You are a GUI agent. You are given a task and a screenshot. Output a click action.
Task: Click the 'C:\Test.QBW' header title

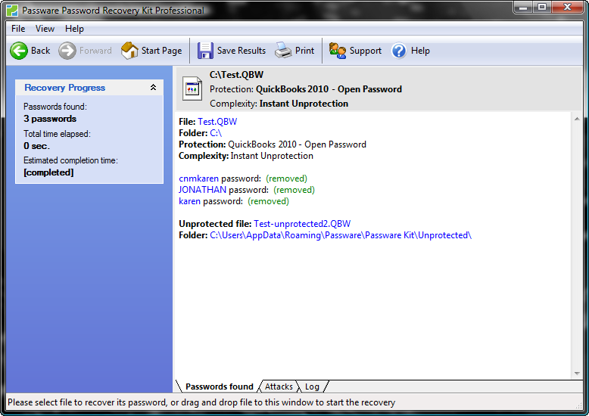pos(237,75)
